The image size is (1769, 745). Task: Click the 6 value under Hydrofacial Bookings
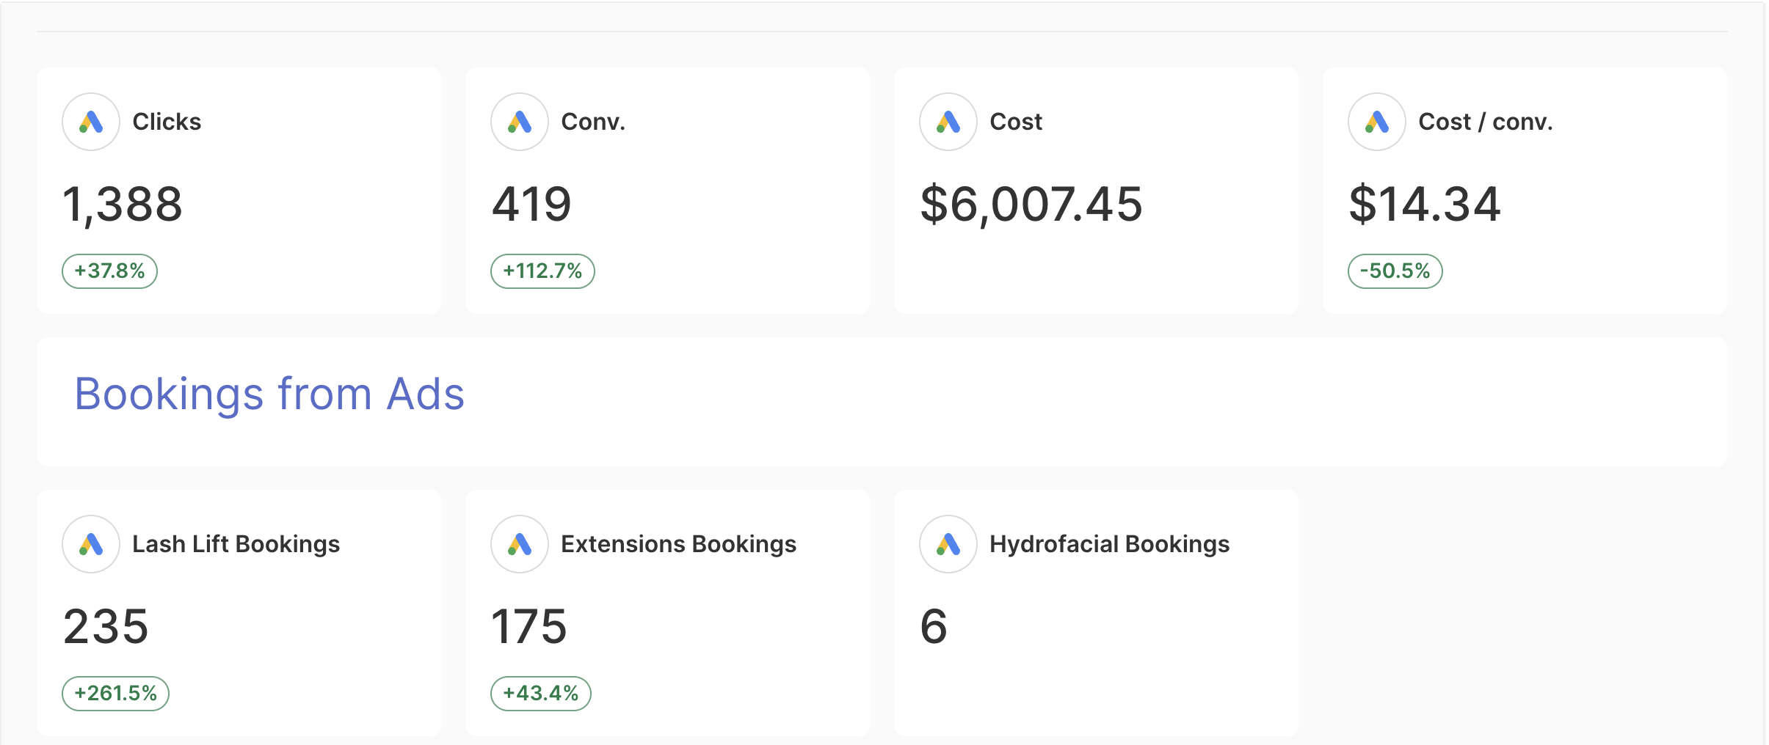pos(934,627)
